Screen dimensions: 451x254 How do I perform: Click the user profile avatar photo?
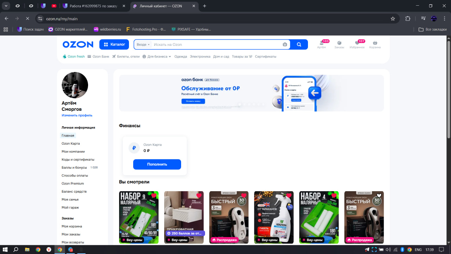[x=75, y=85]
